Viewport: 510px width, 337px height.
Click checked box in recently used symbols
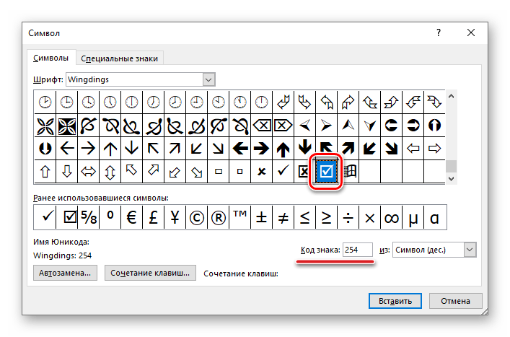[x=69, y=216]
